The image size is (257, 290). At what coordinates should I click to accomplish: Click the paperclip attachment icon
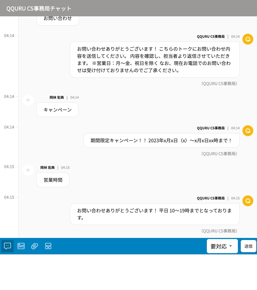[x=35, y=246]
